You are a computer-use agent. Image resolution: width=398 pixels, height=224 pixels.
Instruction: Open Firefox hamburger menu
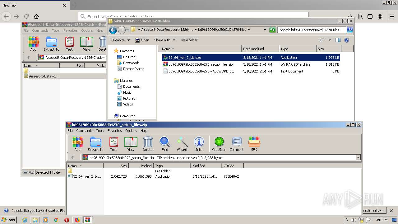[x=392, y=16]
